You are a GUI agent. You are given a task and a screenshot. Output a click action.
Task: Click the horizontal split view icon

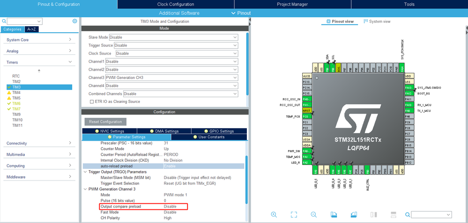coord(394,215)
